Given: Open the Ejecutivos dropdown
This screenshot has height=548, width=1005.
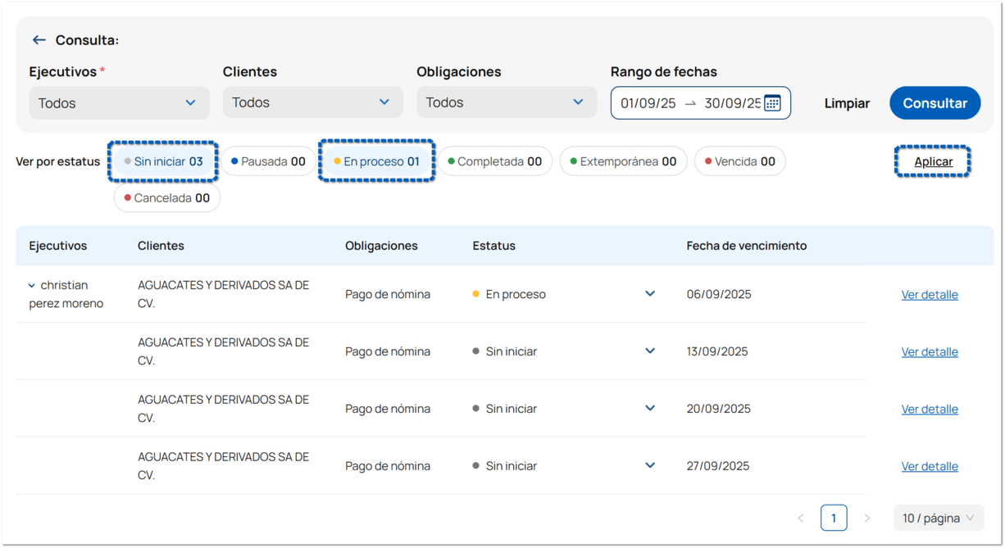Looking at the screenshot, I should [119, 103].
